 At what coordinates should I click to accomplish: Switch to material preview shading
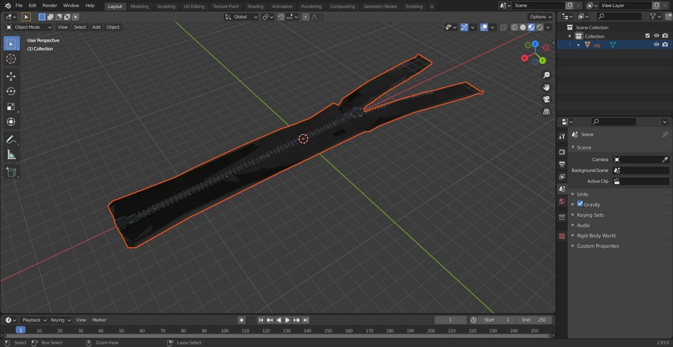click(x=531, y=27)
